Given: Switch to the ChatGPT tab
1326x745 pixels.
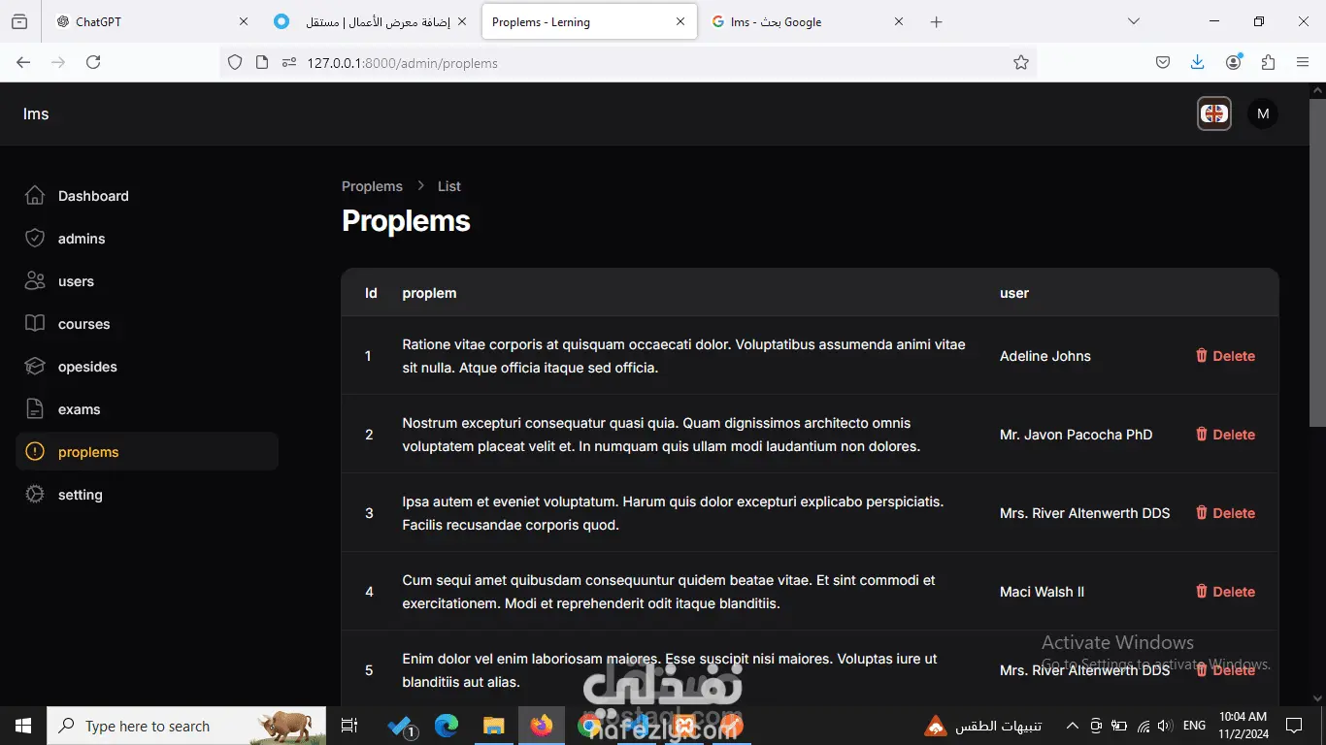Looking at the screenshot, I should 152,21.
